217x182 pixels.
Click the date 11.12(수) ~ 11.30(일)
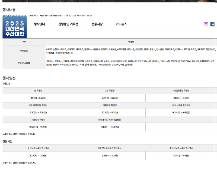click(x=110, y=127)
